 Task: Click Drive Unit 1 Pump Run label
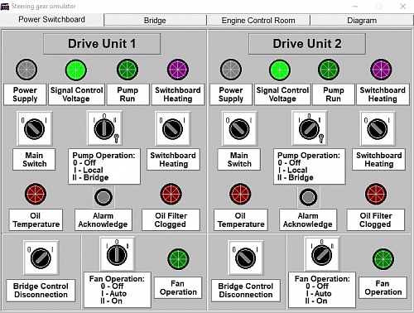point(128,94)
